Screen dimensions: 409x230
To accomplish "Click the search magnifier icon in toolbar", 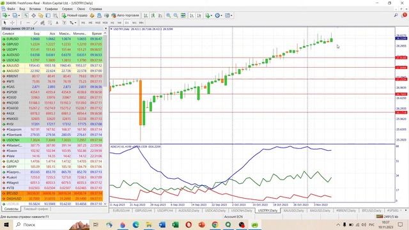I will click(396, 15).
